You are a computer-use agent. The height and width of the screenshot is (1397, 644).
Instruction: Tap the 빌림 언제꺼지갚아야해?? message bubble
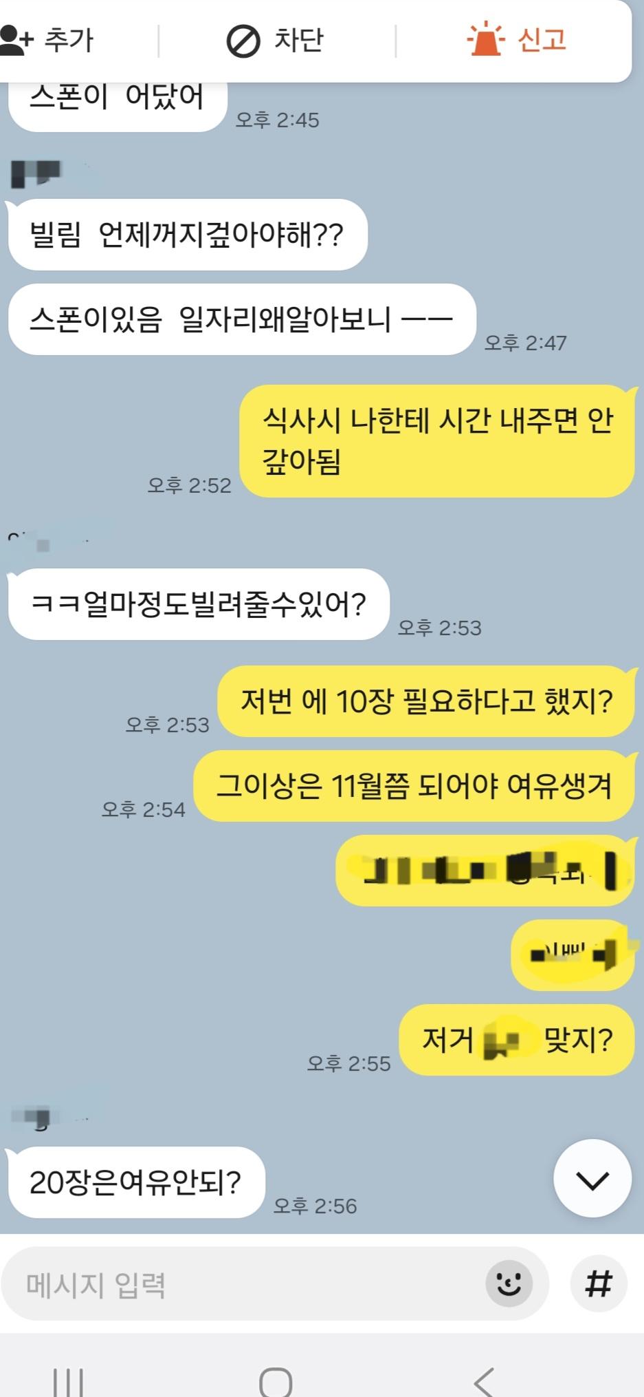186,235
